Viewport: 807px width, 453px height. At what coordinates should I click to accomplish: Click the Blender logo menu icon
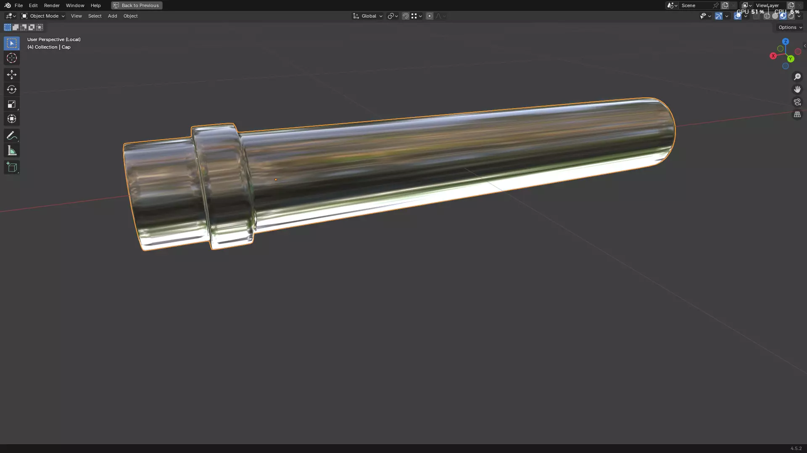pos(8,5)
